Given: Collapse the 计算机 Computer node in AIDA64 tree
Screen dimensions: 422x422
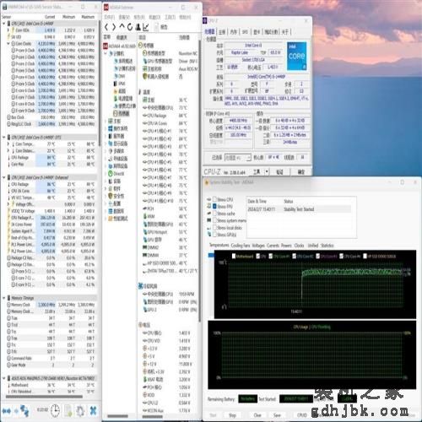Looking at the screenshot, I should coord(105,53).
